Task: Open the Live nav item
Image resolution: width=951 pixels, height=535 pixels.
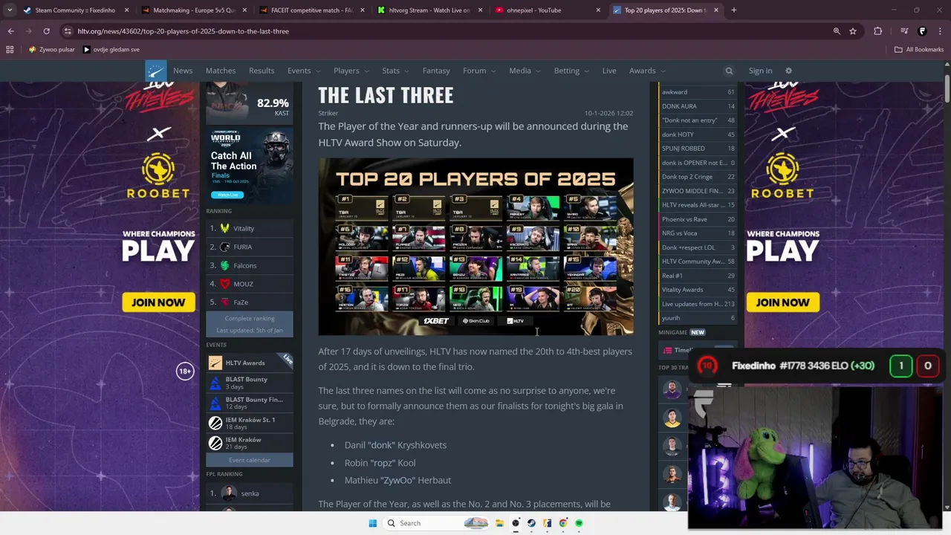Action: click(609, 71)
